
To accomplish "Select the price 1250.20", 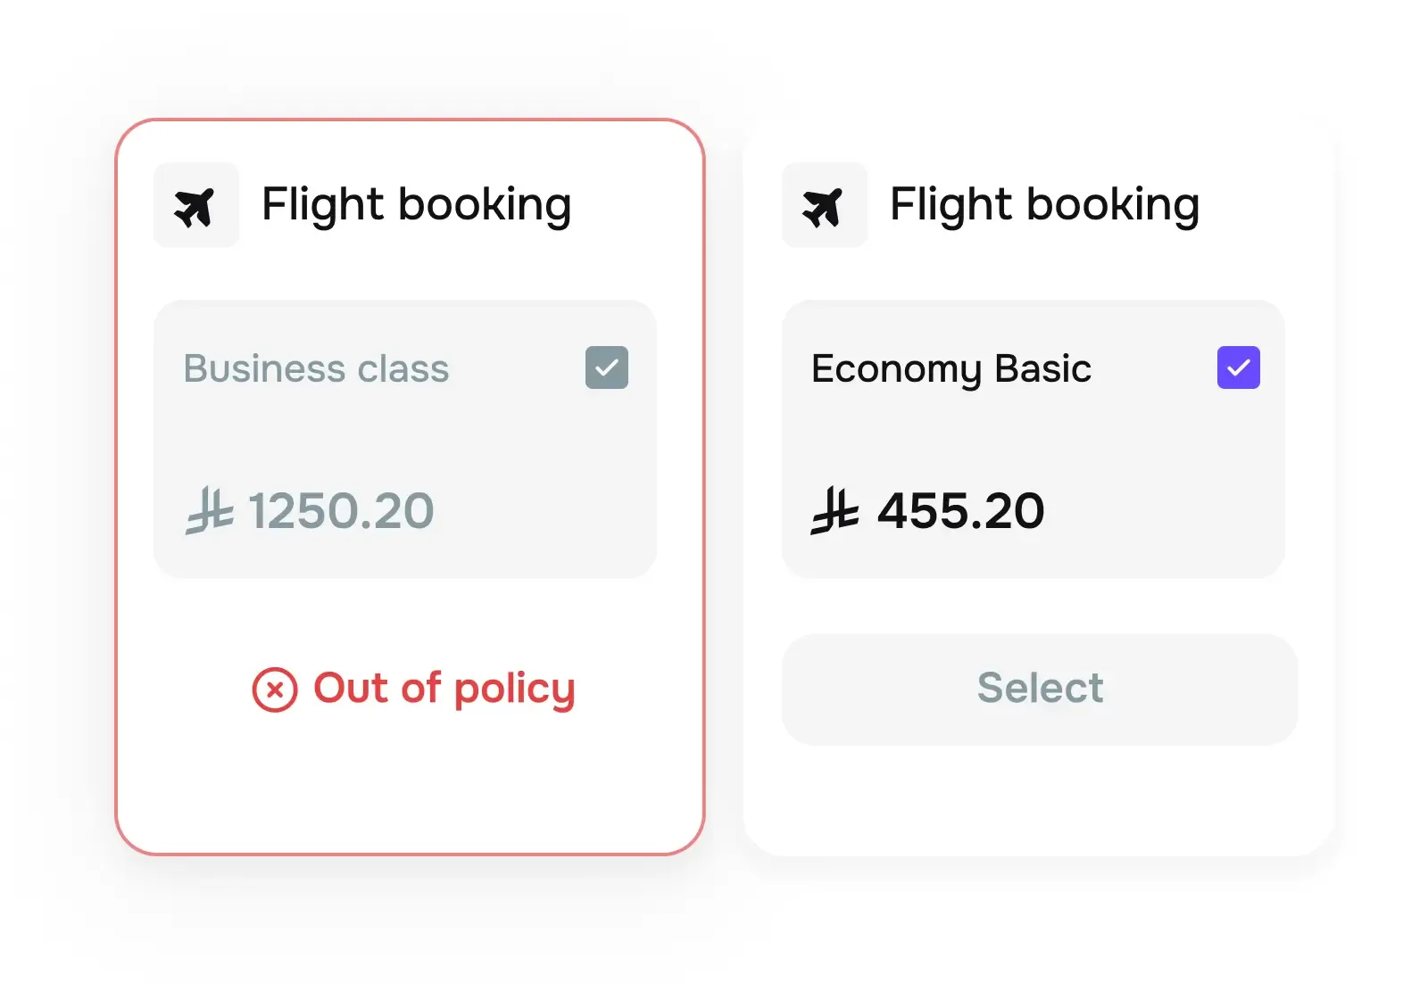I will point(340,510).
